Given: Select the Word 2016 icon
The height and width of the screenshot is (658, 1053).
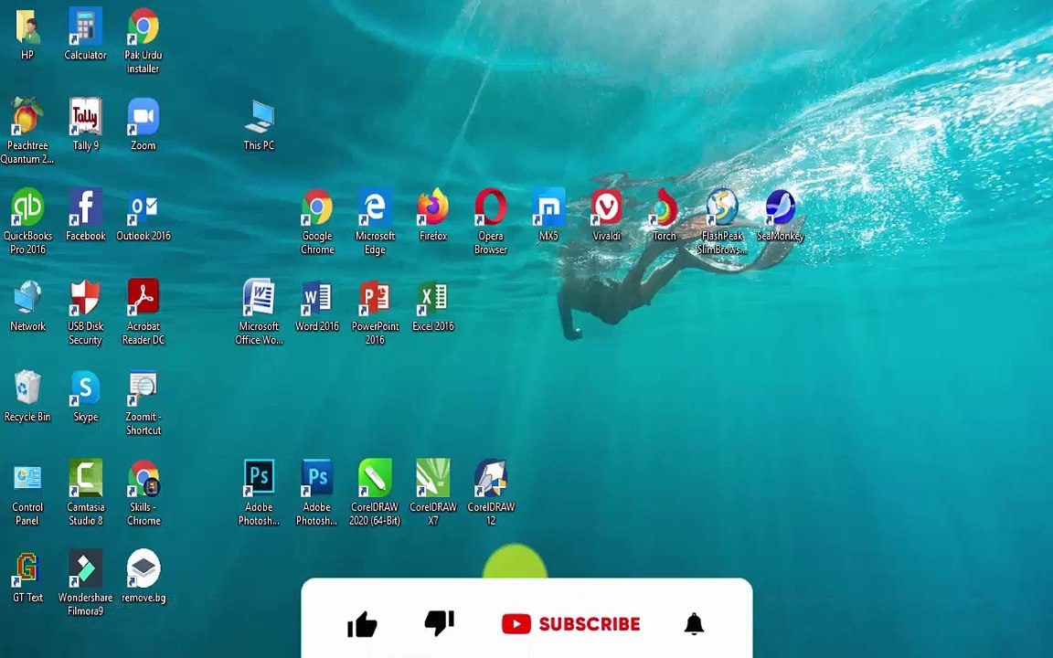Looking at the screenshot, I should [317, 298].
